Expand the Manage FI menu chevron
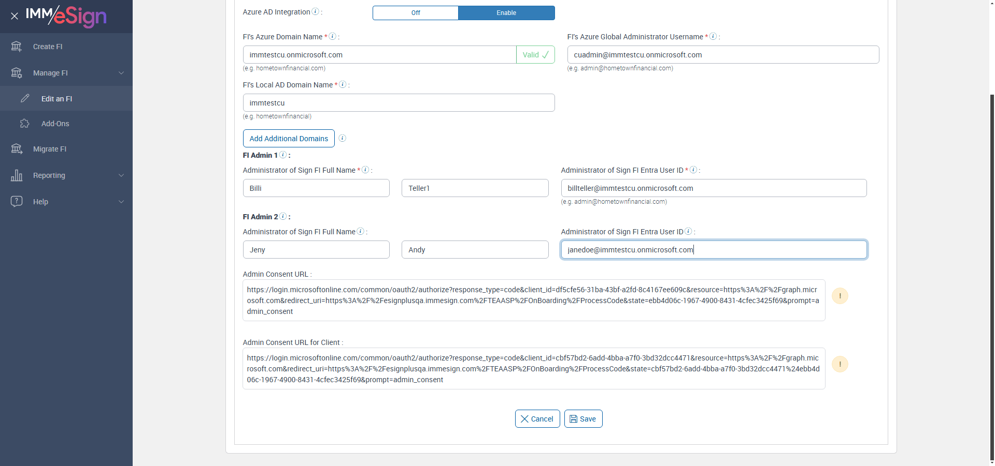The width and height of the screenshot is (995, 466). click(121, 73)
